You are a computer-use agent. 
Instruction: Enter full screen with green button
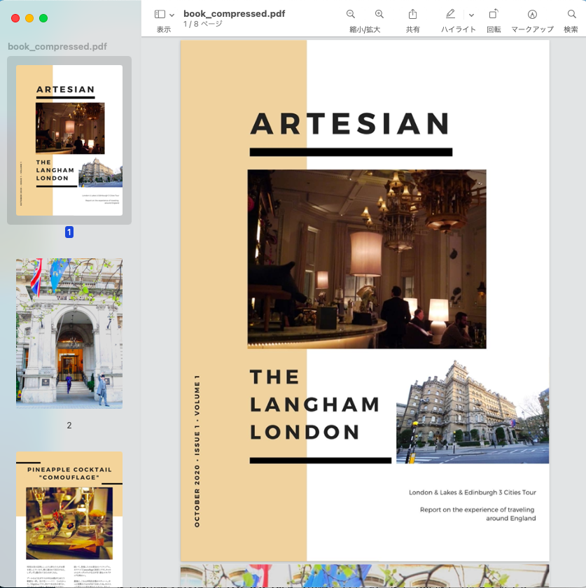[x=43, y=18]
